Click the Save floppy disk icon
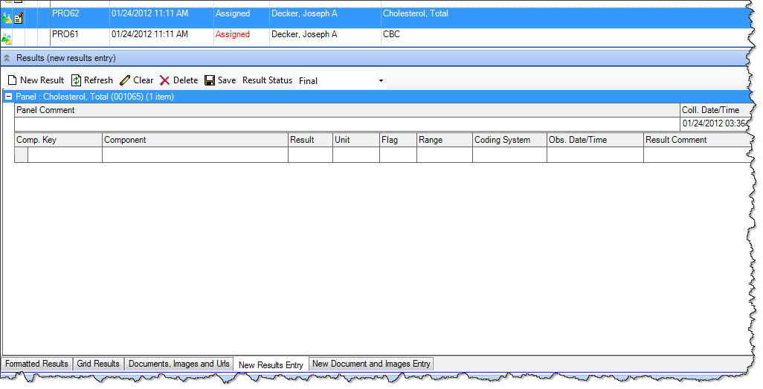 pos(210,80)
